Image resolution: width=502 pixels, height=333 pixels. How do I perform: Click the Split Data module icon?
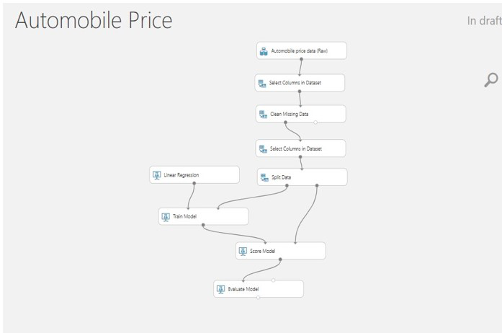coord(264,177)
